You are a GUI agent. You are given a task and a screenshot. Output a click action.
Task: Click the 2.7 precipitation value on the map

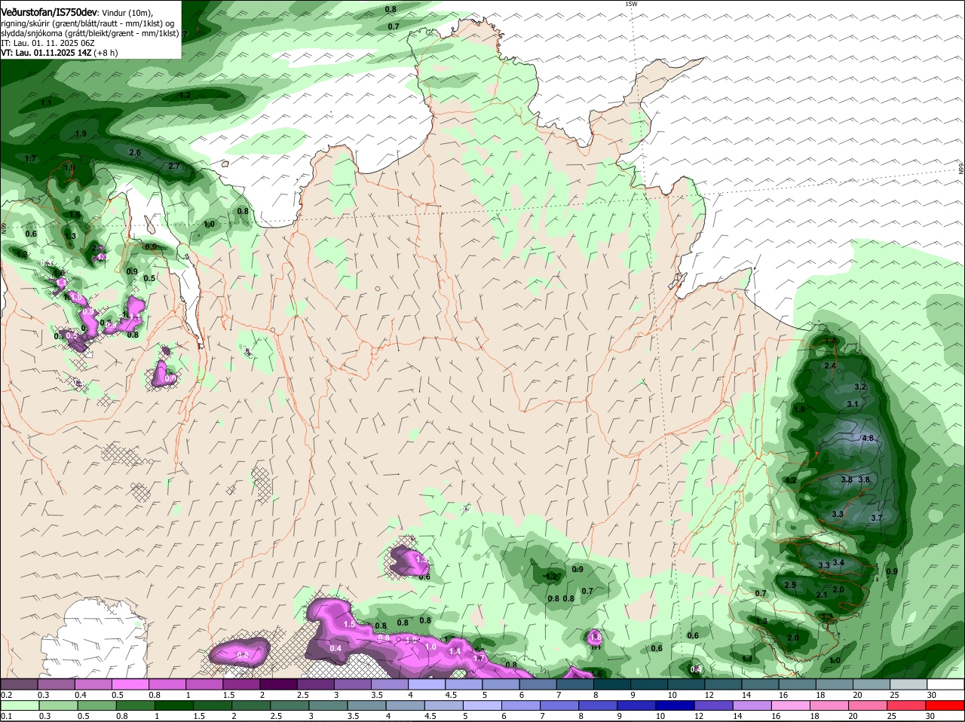pos(173,166)
